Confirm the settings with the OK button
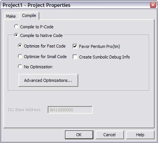This screenshot has width=158, height=143. (x=79, y=135)
